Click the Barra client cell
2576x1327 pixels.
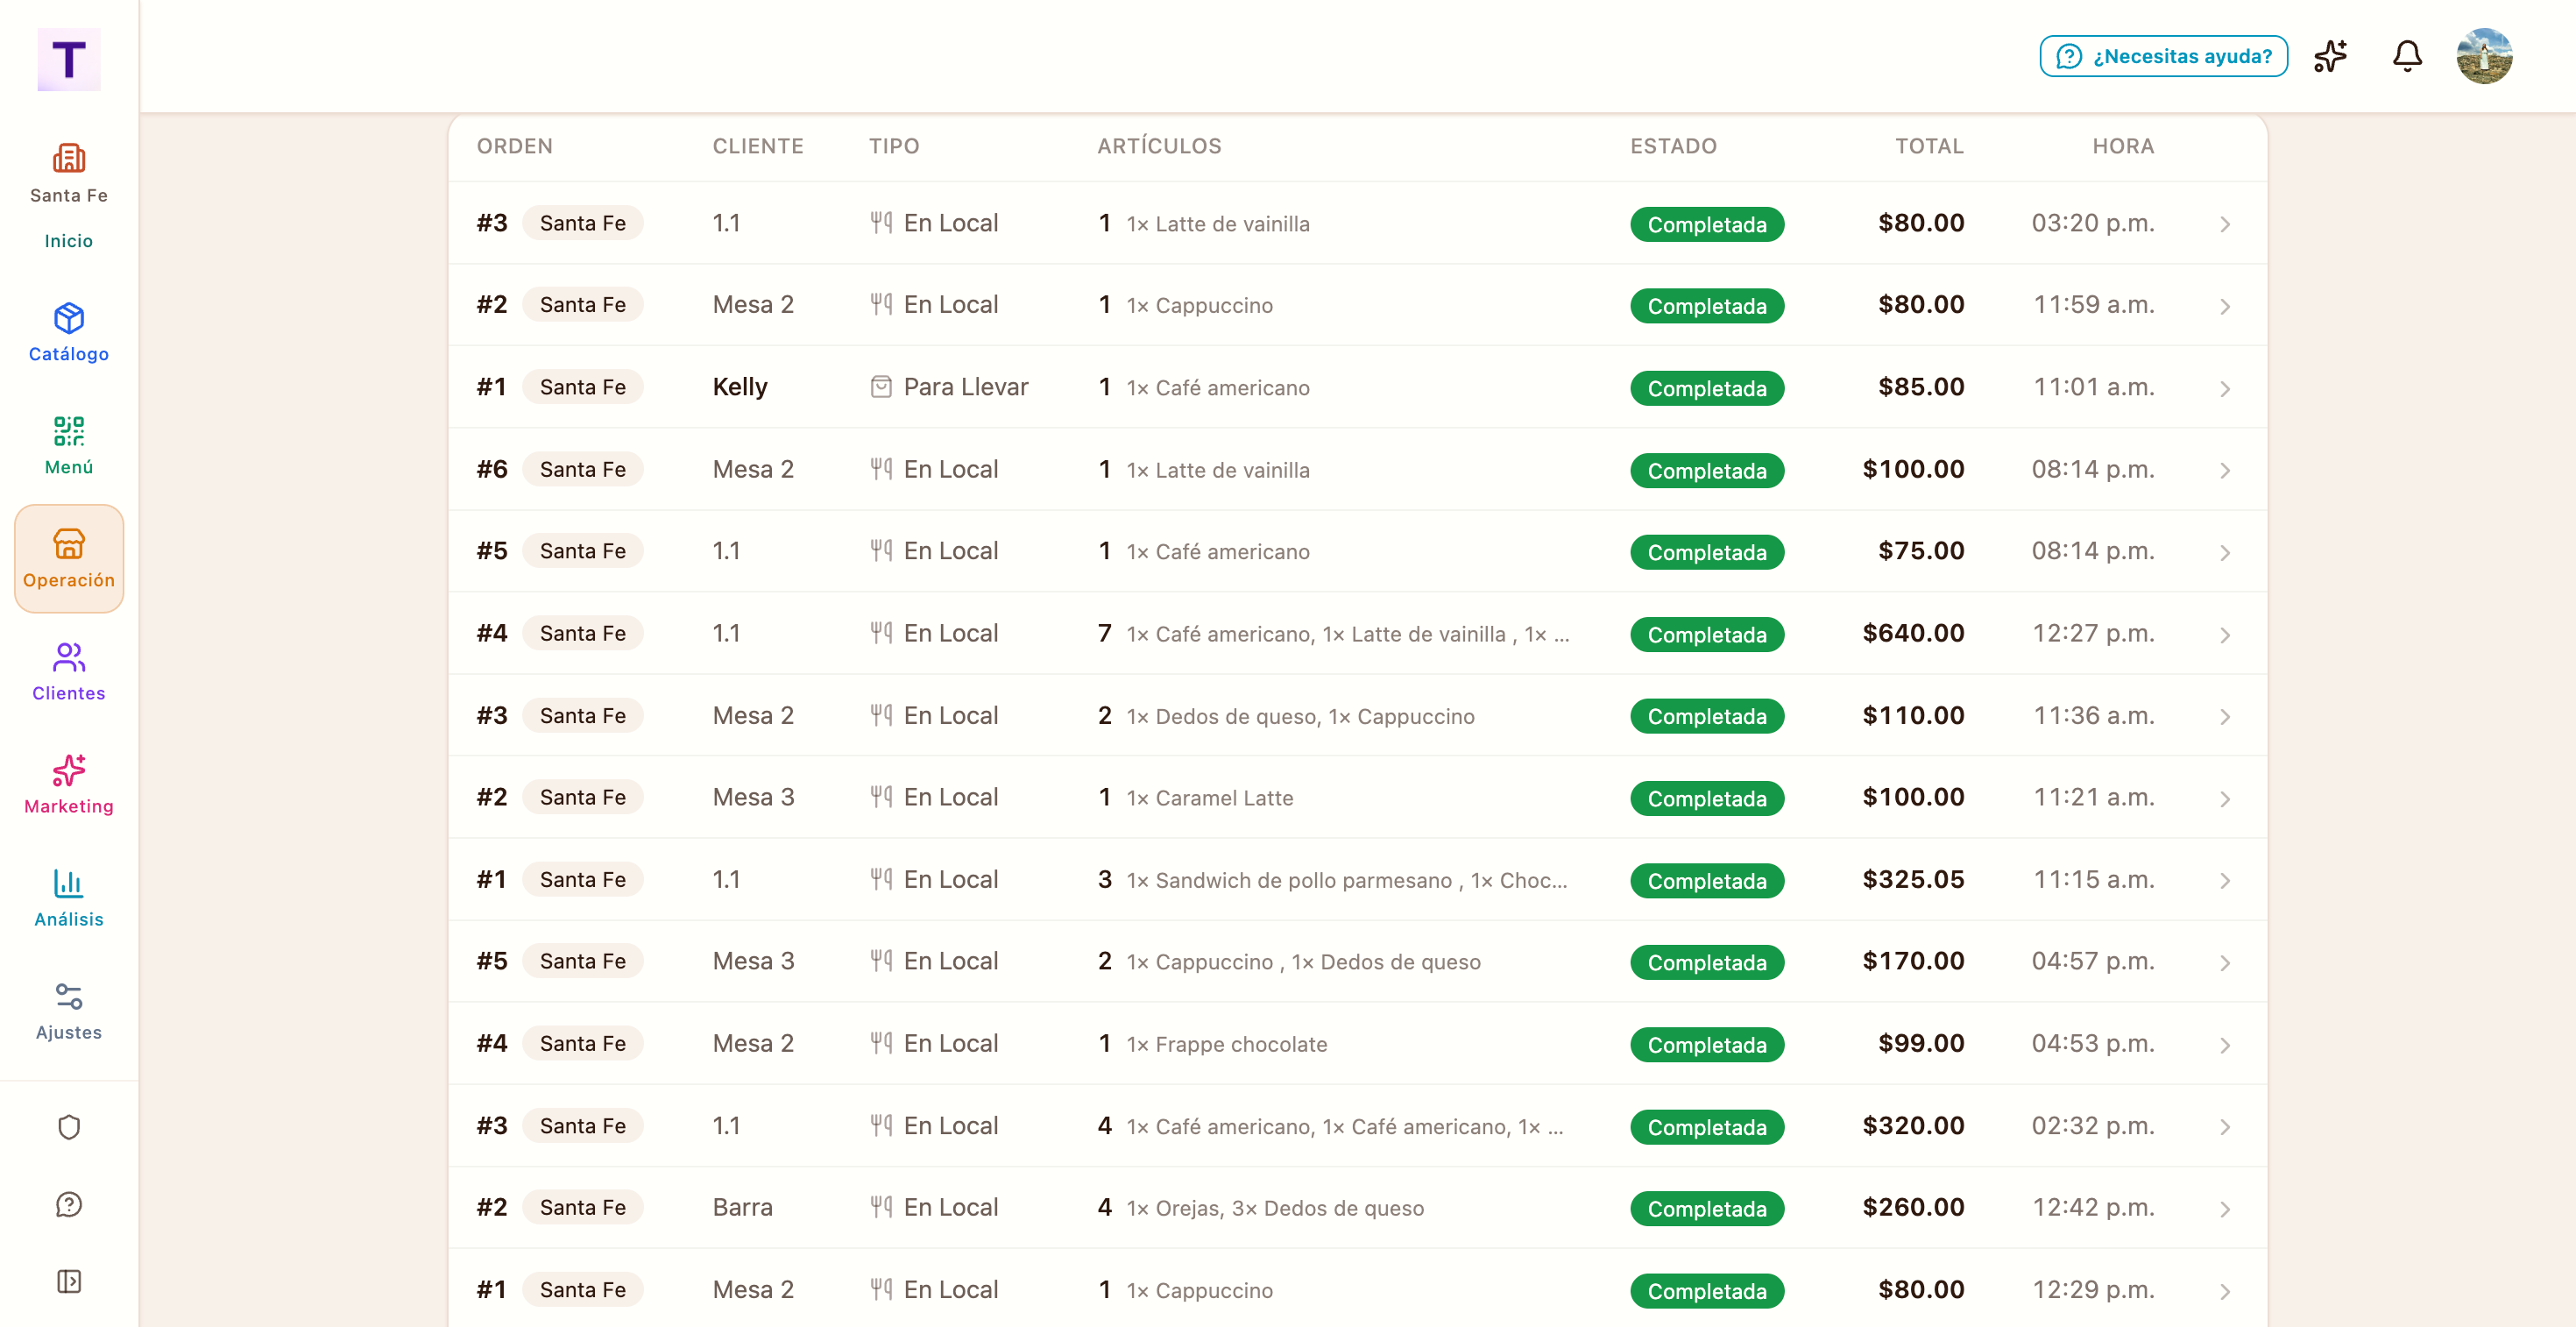[x=742, y=1207]
